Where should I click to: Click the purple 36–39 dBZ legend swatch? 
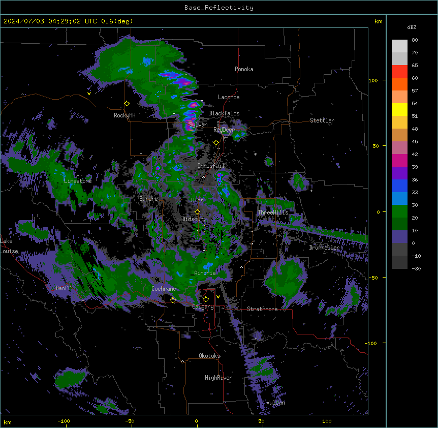[399, 173]
